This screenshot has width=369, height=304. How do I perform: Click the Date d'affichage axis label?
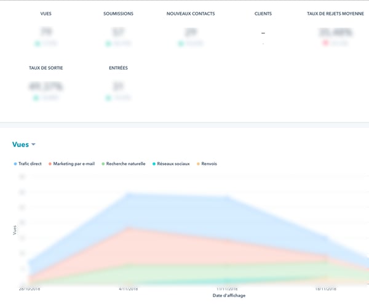pos(229,295)
